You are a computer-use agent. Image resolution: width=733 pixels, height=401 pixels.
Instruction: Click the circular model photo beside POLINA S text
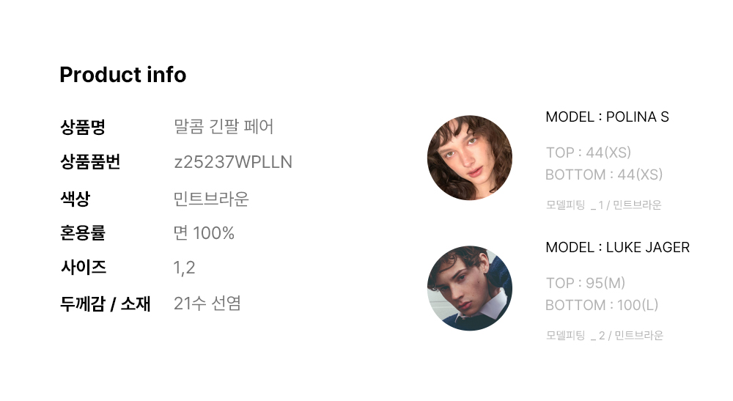(469, 158)
